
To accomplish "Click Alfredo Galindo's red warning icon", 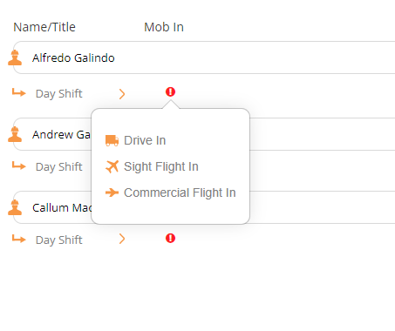I will 170,91.
